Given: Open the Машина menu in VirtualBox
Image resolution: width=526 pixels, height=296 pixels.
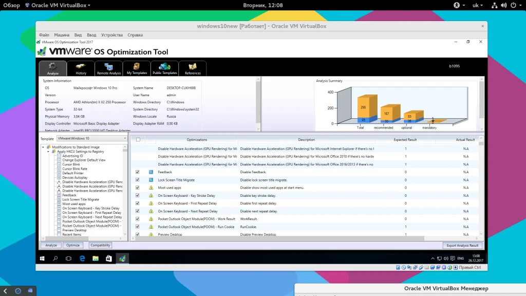Looking at the screenshot, I should pos(62,35).
